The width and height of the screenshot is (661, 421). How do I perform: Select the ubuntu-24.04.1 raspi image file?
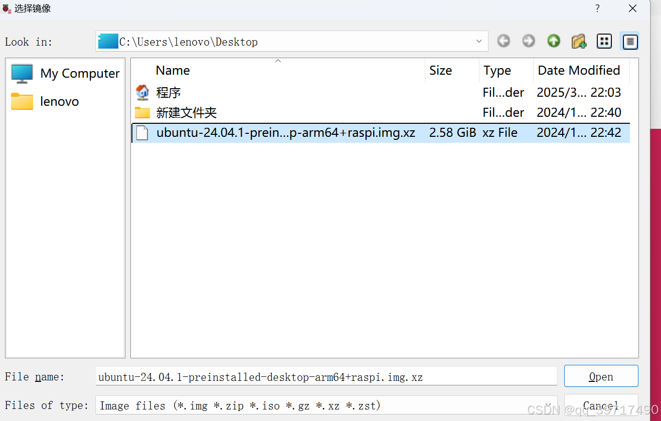pos(286,132)
